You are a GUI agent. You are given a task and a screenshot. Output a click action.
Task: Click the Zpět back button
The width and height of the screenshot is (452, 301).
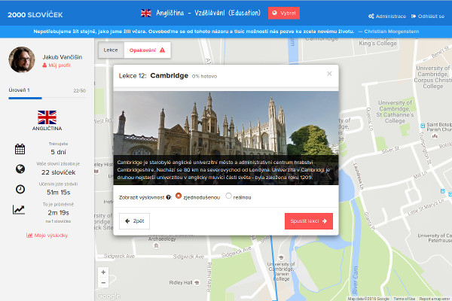(134, 221)
